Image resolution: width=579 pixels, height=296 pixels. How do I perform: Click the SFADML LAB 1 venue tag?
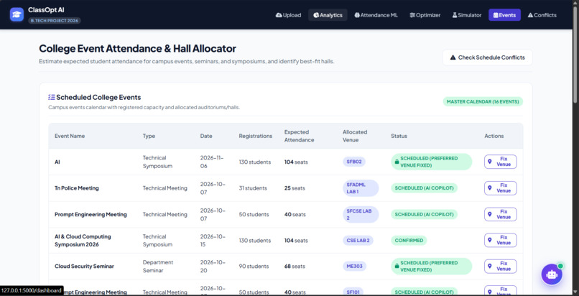(361, 188)
